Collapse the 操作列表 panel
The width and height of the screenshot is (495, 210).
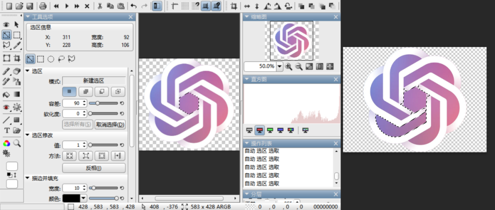tap(247, 144)
